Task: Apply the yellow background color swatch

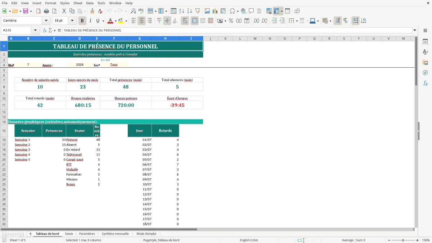Action: pos(121,21)
